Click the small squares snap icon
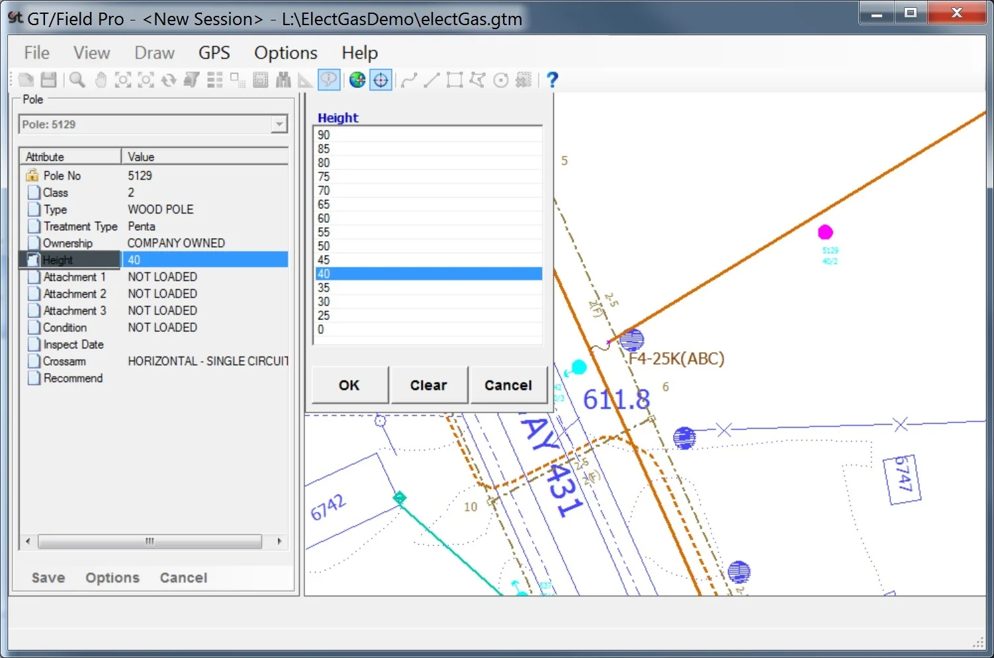This screenshot has height=658, width=994. click(x=238, y=80)
